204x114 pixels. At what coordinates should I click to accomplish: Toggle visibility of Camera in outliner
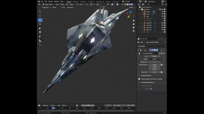click(x=162, y=12)
